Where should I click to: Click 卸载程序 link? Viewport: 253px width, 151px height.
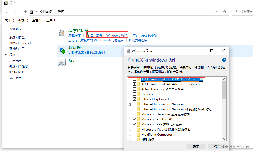click(x=75, y=36)
